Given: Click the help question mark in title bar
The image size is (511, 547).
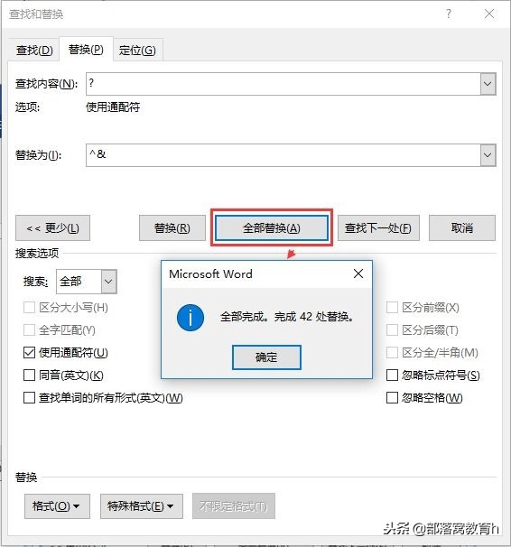Looking at the screenshot, I should [x=449, y=14].
